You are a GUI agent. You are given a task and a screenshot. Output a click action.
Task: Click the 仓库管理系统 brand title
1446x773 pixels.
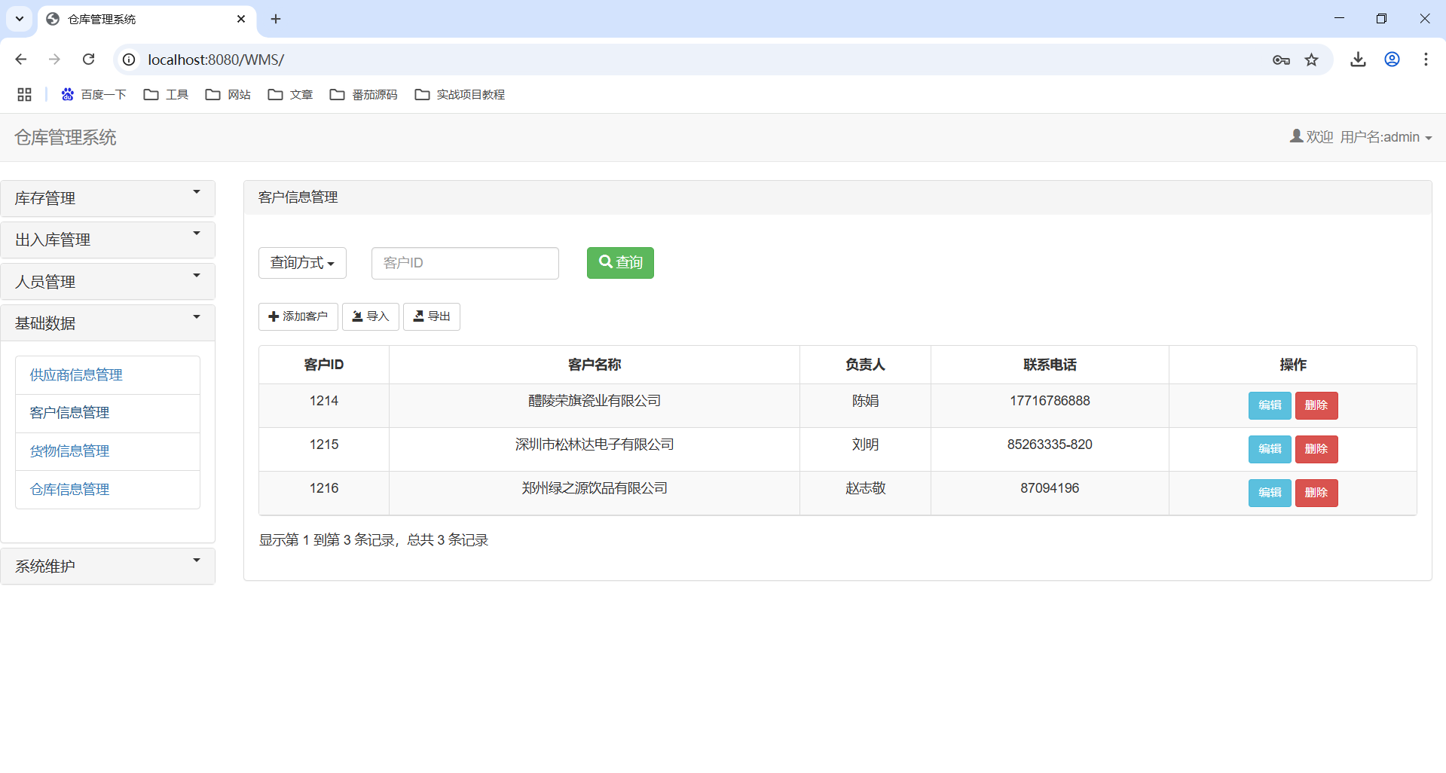[x=66, y=137]
